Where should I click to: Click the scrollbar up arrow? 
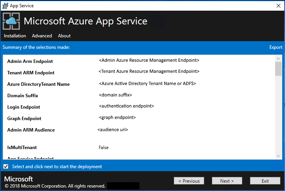coord(278,59)
